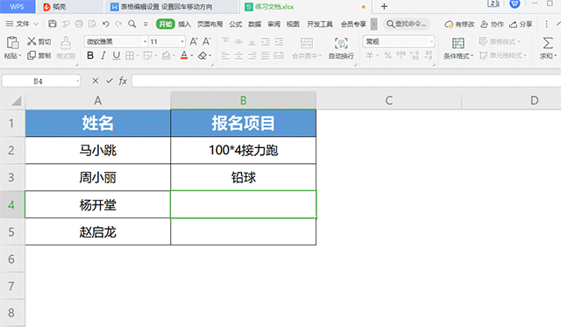
Task: Center text horizontally
Action: tap(238, 55)
